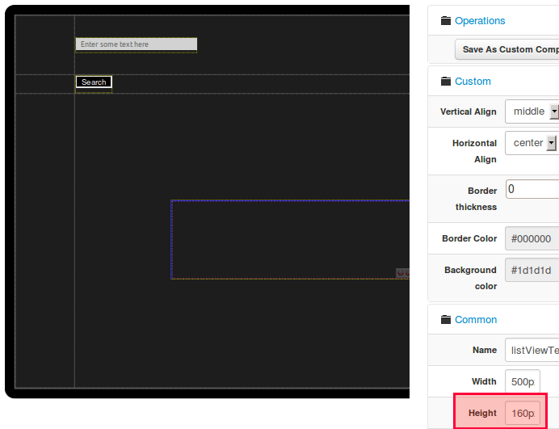
Task: Click the Search button on canvas
Action: (94, 82)
